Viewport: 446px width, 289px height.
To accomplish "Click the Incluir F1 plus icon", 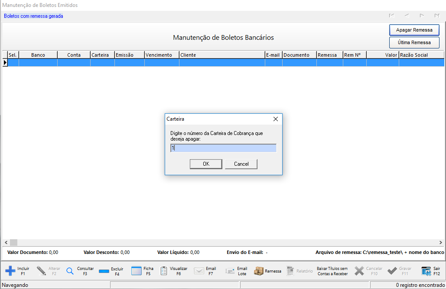I will pyautogui.click(x=10, y=271).
